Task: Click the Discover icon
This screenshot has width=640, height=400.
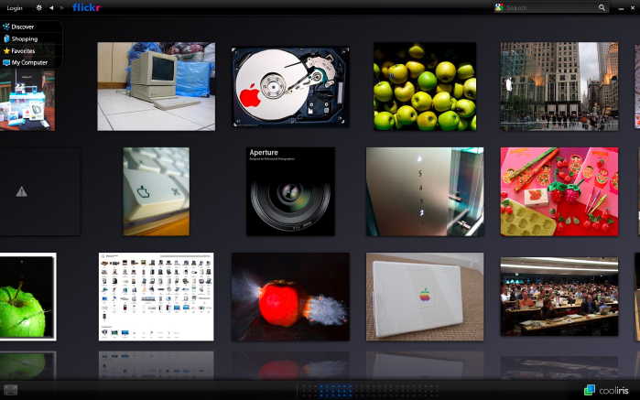Action: point(6,27)
